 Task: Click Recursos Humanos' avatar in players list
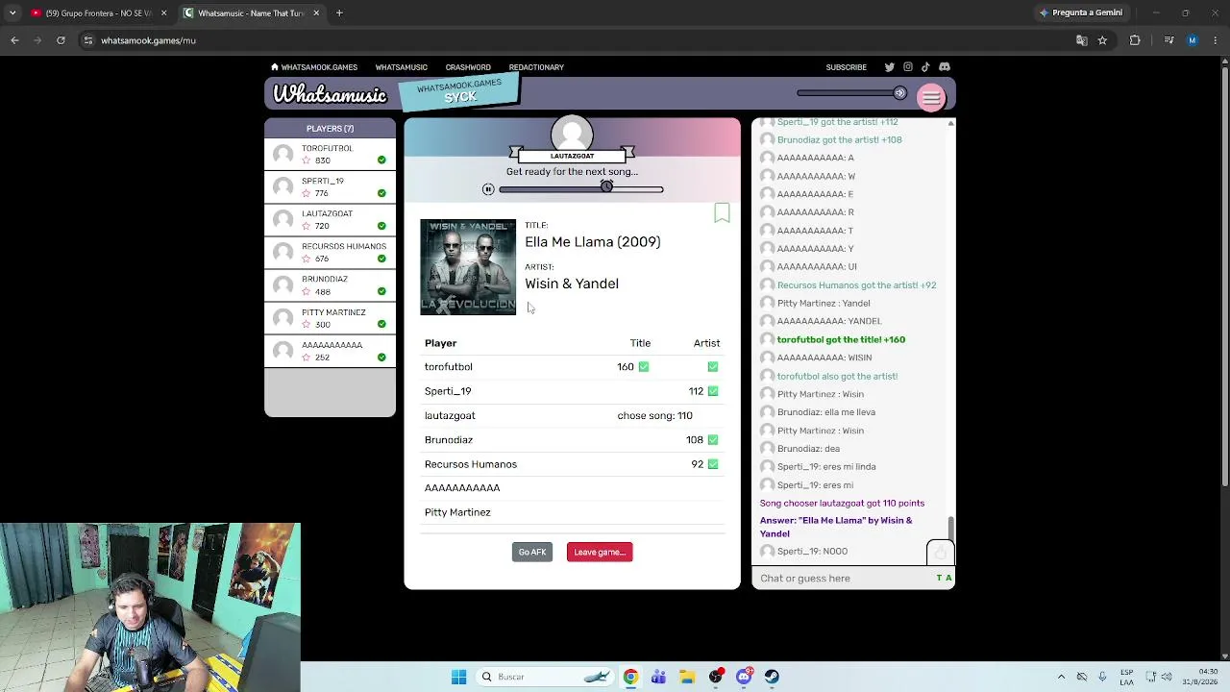click(x=283, y=252)
